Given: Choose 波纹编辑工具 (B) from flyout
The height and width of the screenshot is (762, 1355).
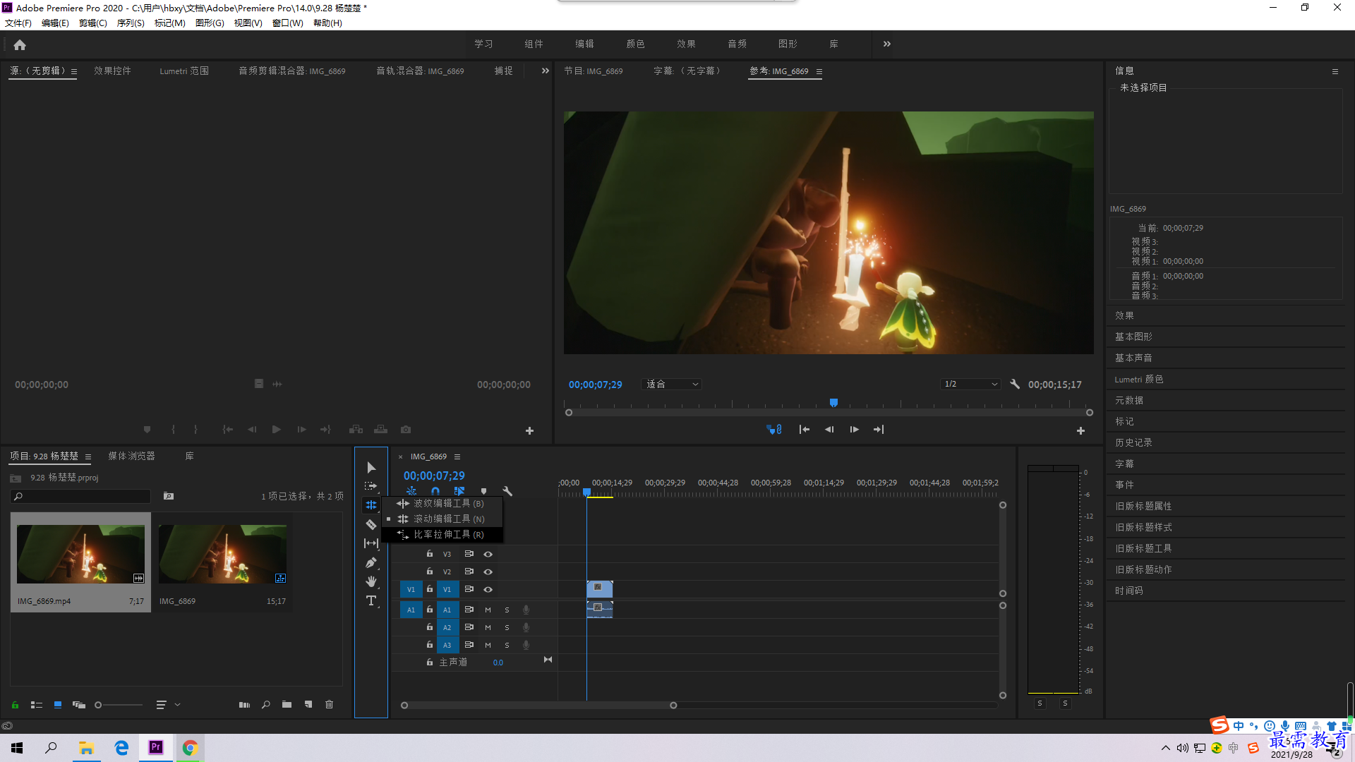Looking at the screenshot, I should (x=442, y=503).
